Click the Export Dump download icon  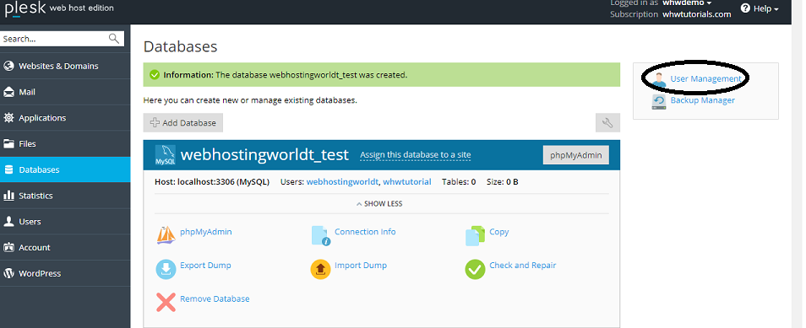click(x=166, y=269)
